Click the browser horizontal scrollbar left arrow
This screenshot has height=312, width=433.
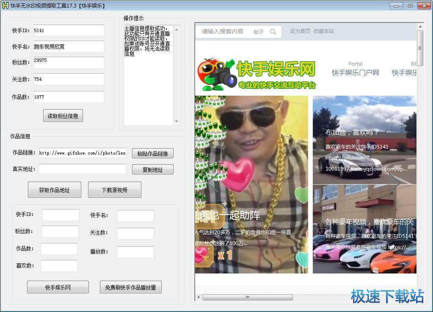[199, 297]
